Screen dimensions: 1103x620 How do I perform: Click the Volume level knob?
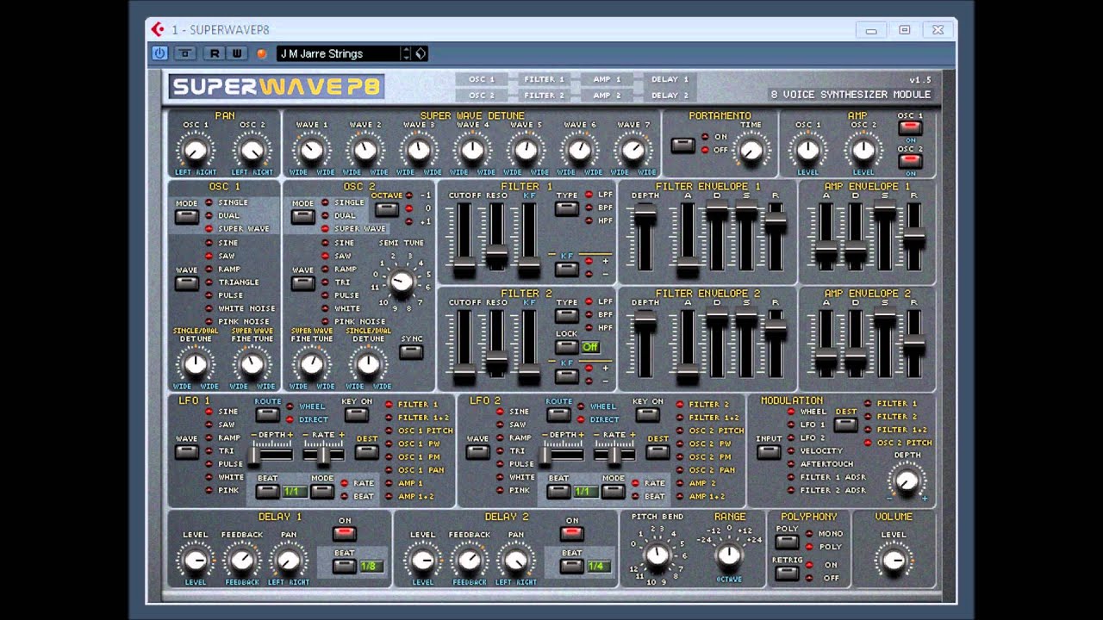pyautogui.click(x=894, y=561)
